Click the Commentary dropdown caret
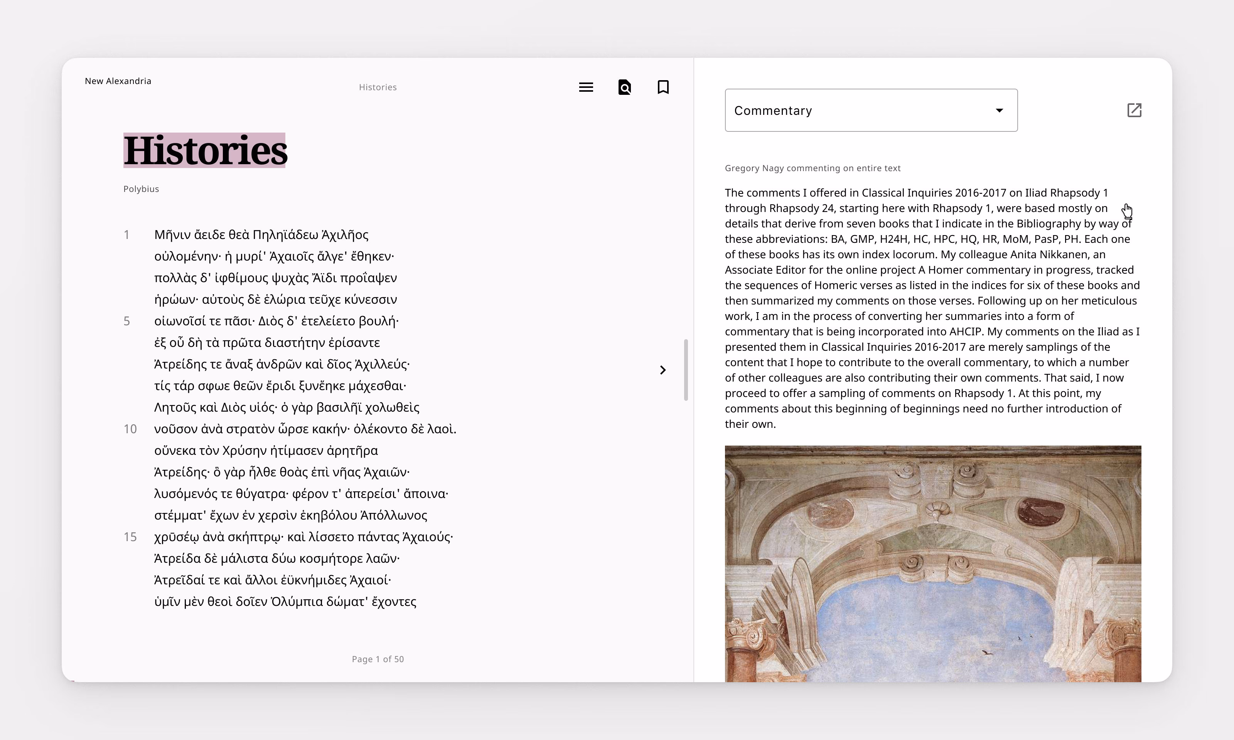The height and width of the screenshot is (740, 1234). pos(1000,110)
